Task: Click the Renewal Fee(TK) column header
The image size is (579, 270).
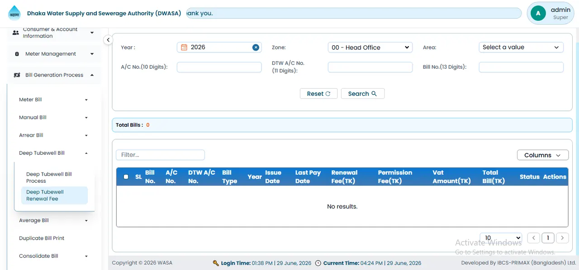Action: [344, 177]
